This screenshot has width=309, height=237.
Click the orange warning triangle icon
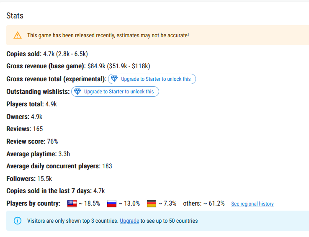tap(18, 35)
